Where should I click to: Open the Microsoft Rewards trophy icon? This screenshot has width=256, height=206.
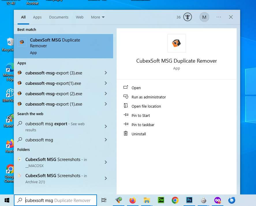point(188,17)
